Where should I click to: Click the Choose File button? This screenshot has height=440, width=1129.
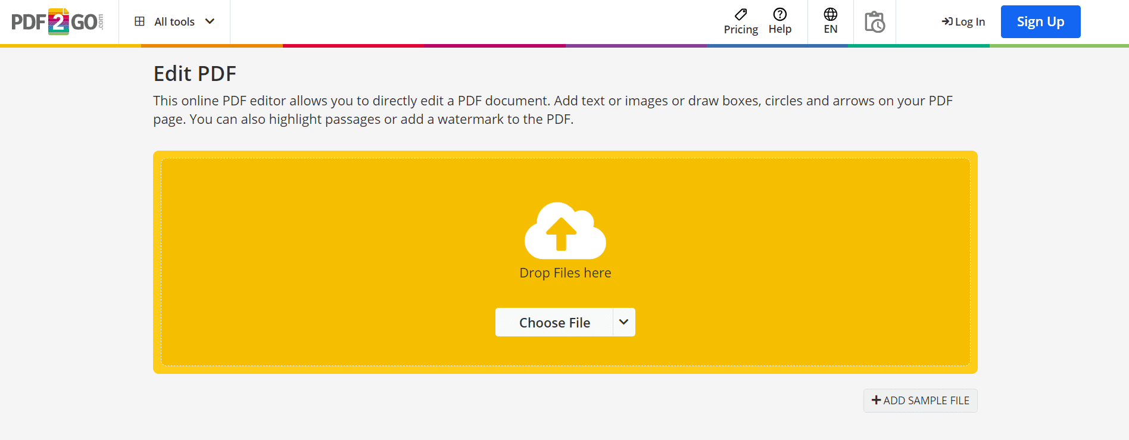pyautogui.click(x=554, y=322)
